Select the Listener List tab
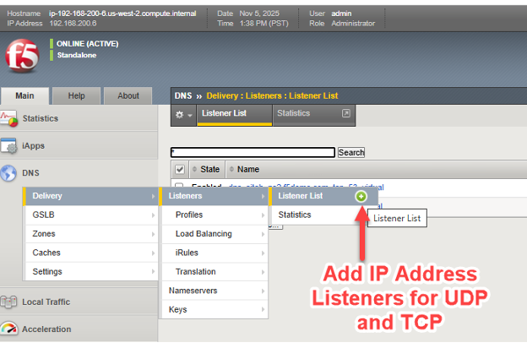The width and height of the screenshot is (527, 348). pos(234,115)
